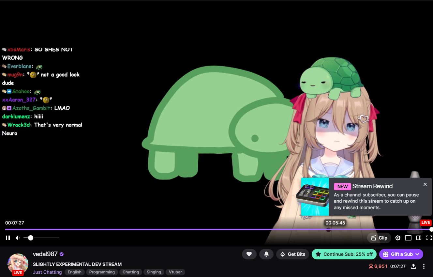
Task: Pause the stream playback
Action: point(8,238)
